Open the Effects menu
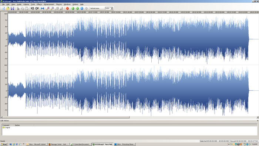Screen dimensions: 259x146 [x=39, y=4]
